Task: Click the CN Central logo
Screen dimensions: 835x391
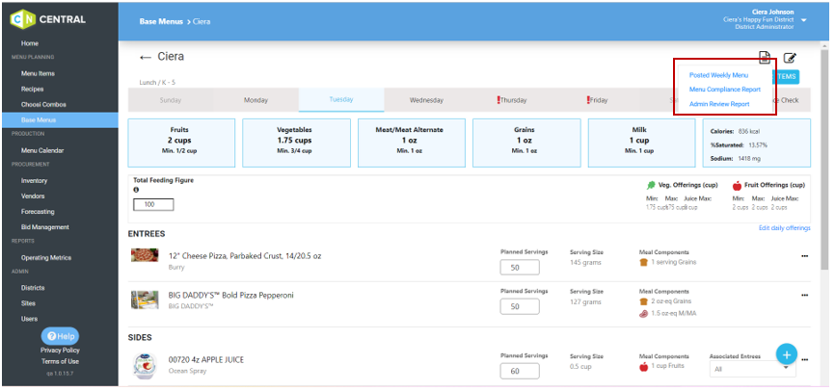Action: 47,19
